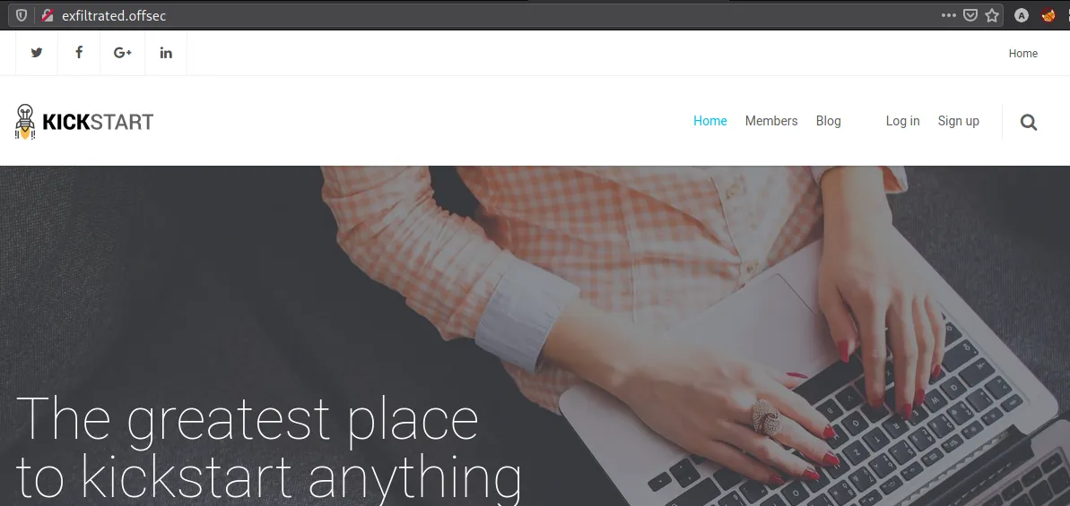Click the round A extension icon
Image resolution: width=1070 pixels, height=506 pixels.
[x=1021, y=15]
